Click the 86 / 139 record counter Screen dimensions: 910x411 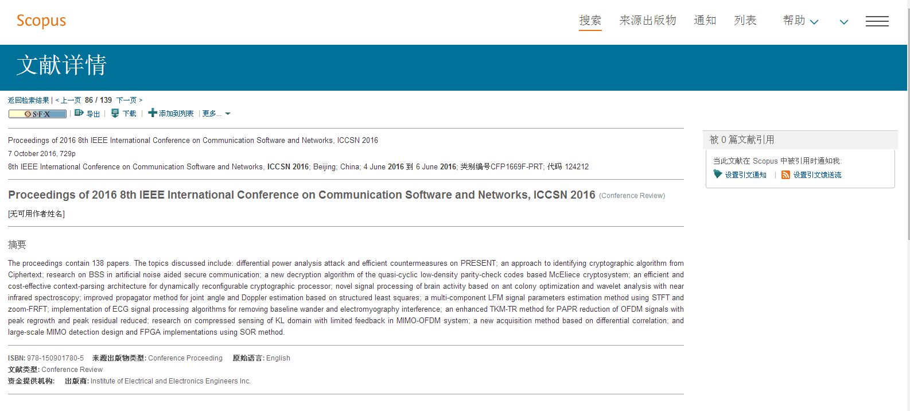(99, 100)
